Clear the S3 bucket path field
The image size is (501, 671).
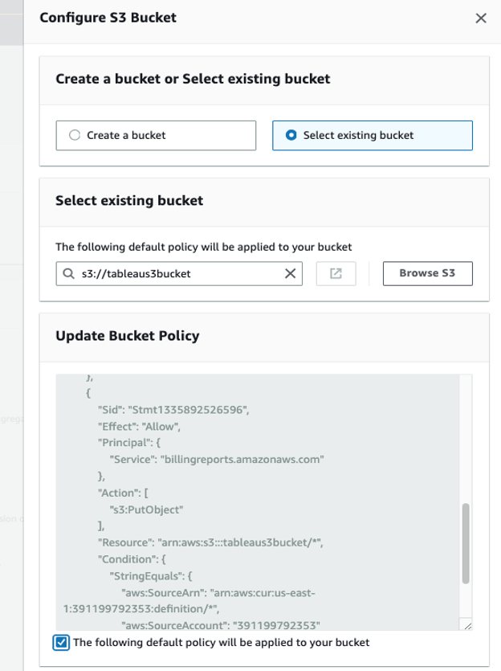pyautogui.click(x=291, y=273)
